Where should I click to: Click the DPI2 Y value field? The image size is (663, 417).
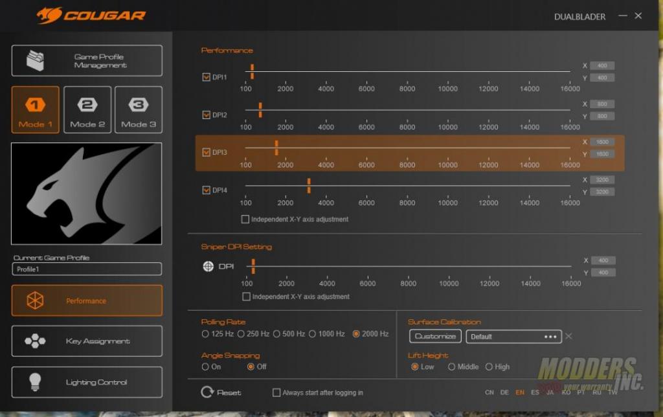click(x=602, y=116)
